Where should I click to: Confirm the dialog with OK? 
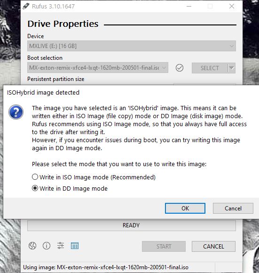185,208
